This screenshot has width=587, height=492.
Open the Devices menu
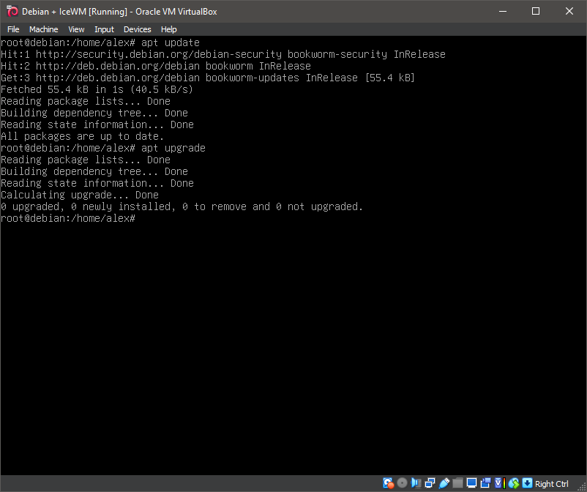point(137,29)
